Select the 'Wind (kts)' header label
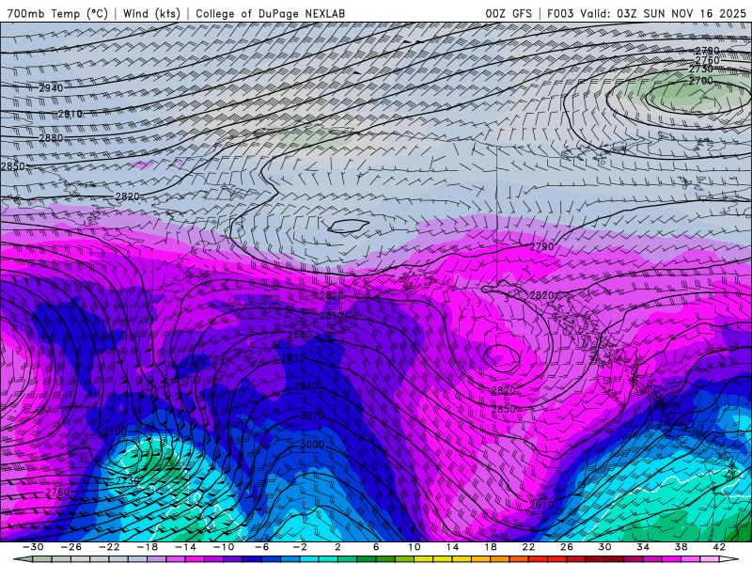Image resolution: width=752 pixels, height=564 pixels. (151, 13)
